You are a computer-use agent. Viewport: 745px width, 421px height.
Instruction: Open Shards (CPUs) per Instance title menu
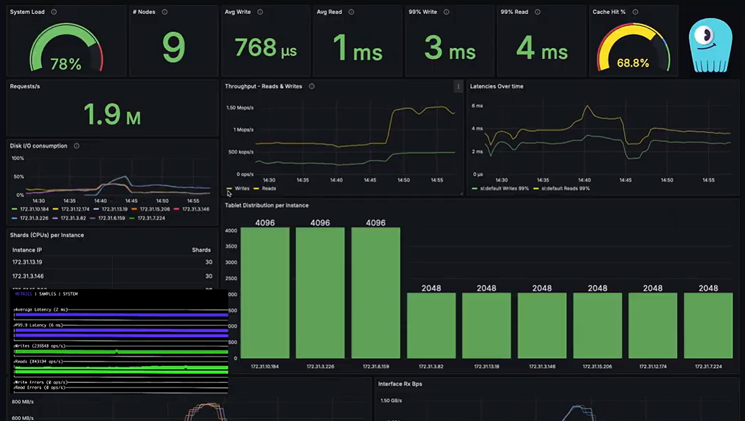(x=47, y=235)
